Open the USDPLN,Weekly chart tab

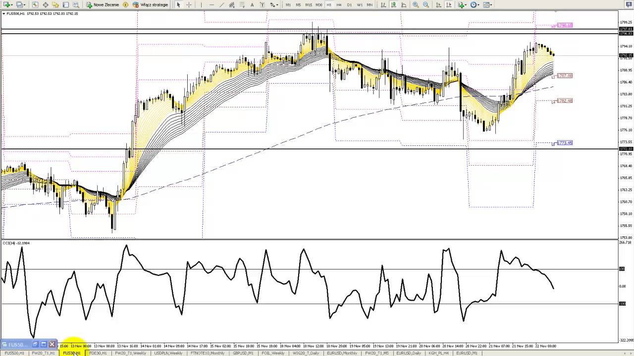point(168,353)
